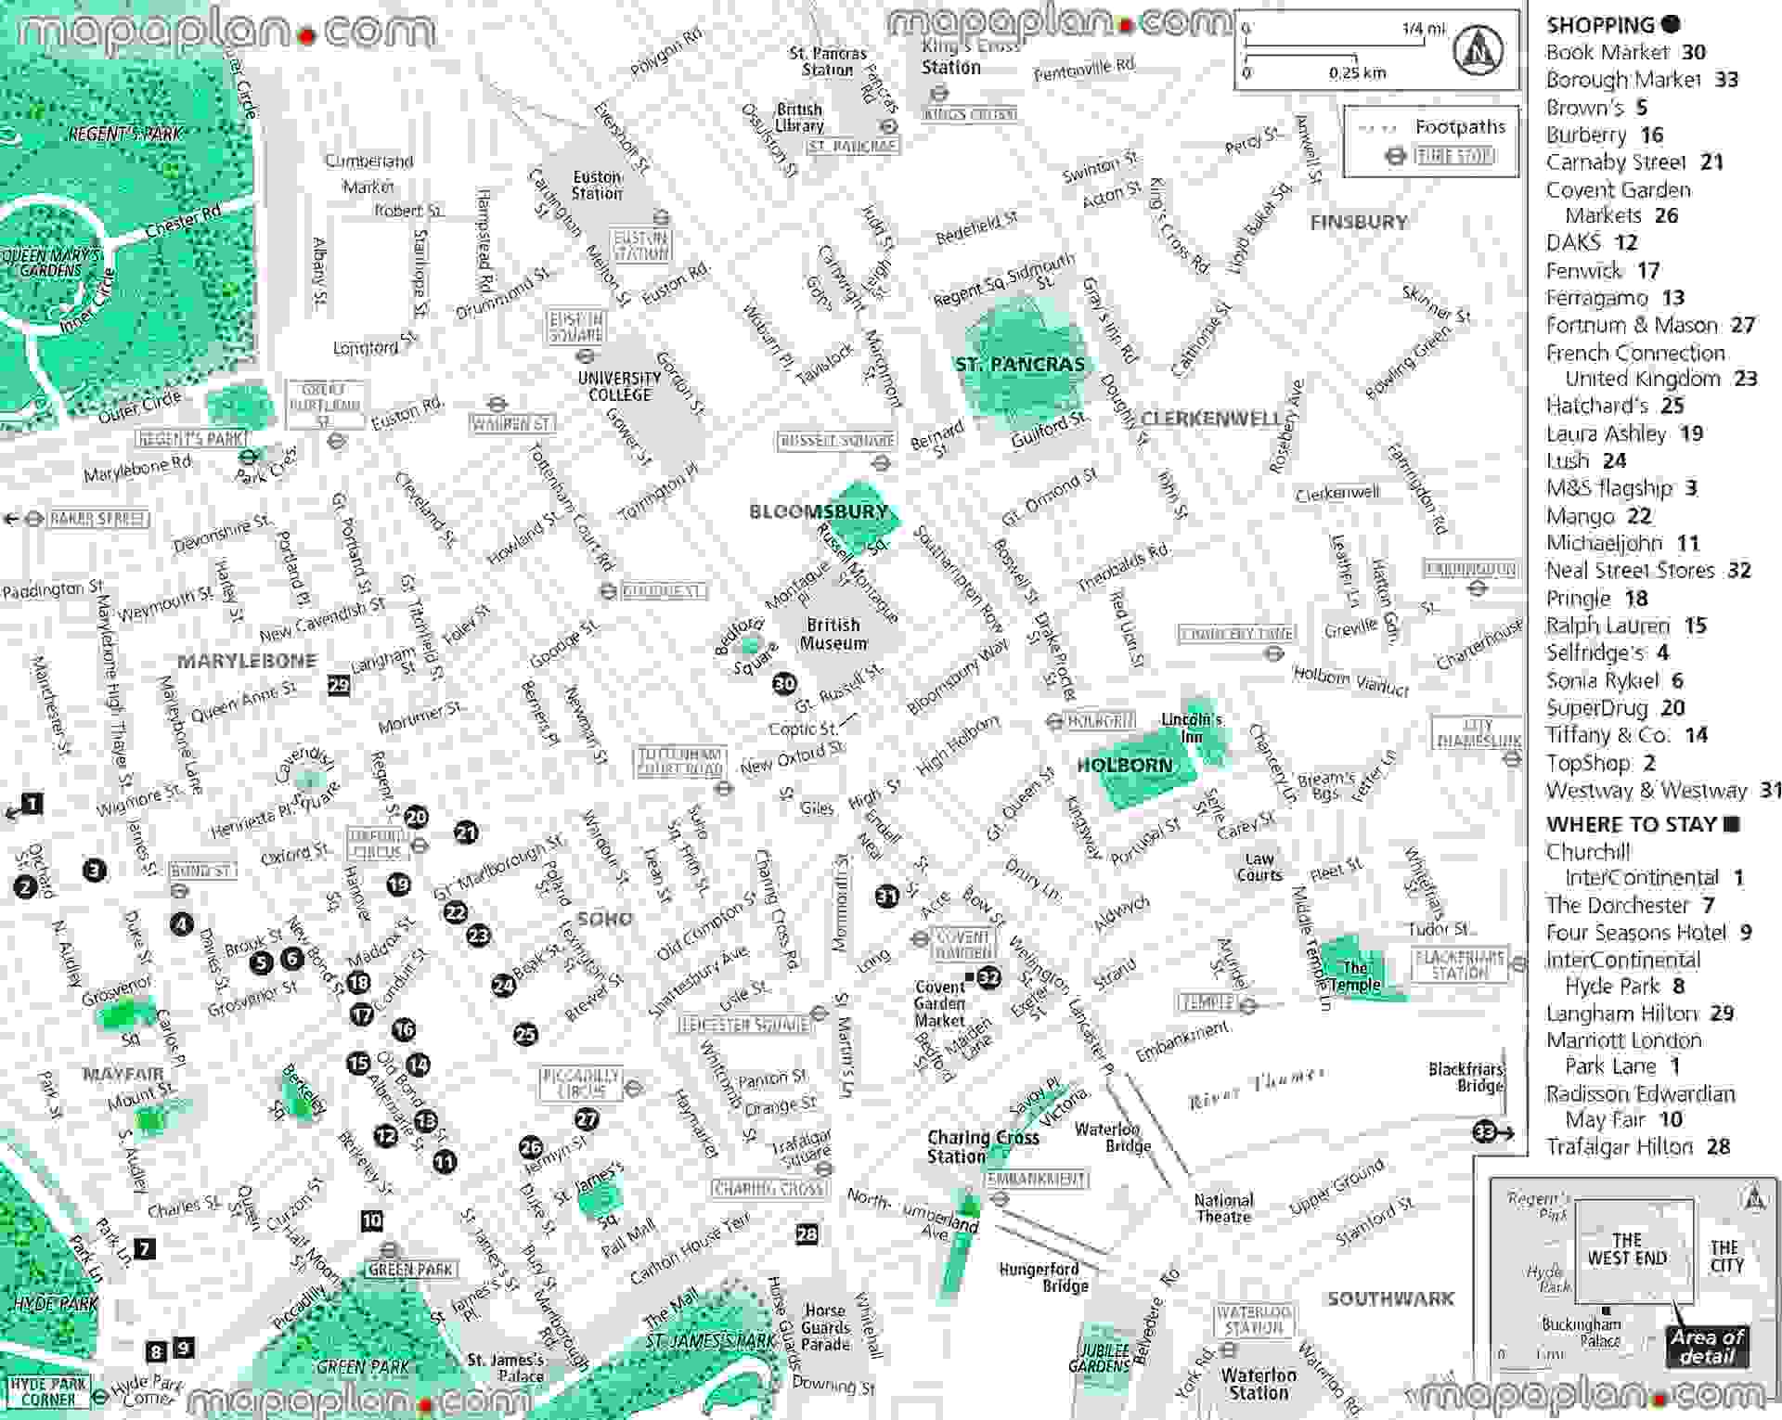Screen dimensions: 1782x1420
Task: Select marker 33 with arrow near Blackfriars Bridge
Action: 1493,1131
